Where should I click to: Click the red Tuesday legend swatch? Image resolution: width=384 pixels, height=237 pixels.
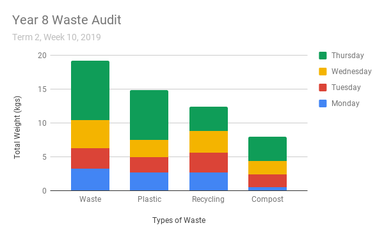click(x=323, y=88)
